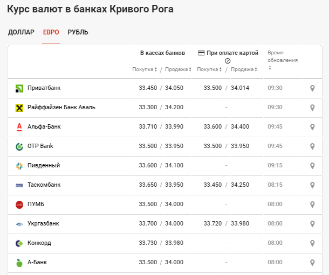Click the OTP Bank logo icon
The image size is (329, 275).
tap(19, 146)
